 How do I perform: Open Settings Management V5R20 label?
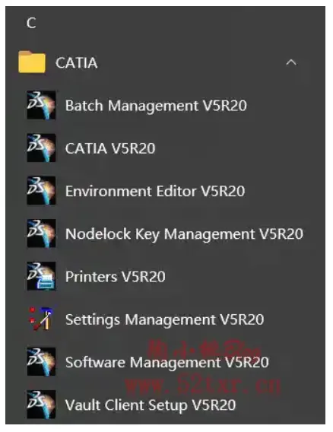tap(165, 320)
